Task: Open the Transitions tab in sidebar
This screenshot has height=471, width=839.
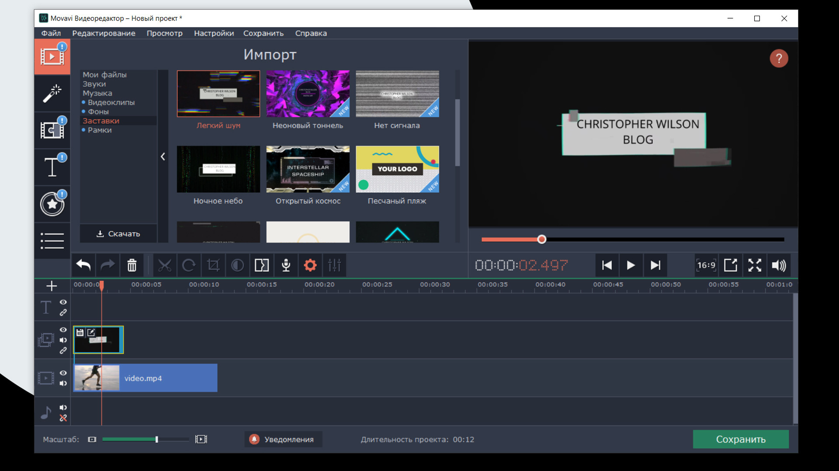Action: coord(52,130)
